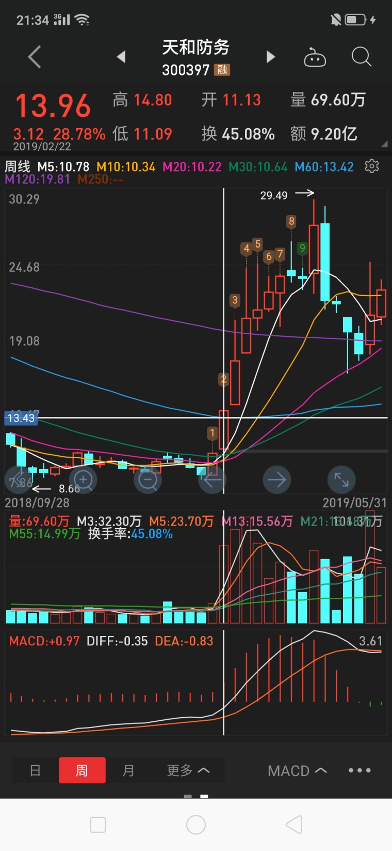Switch to previous stock with left triangle
The width and height of the screenshot is (392, 851).
pyautogui.click(x=121, y=57)
